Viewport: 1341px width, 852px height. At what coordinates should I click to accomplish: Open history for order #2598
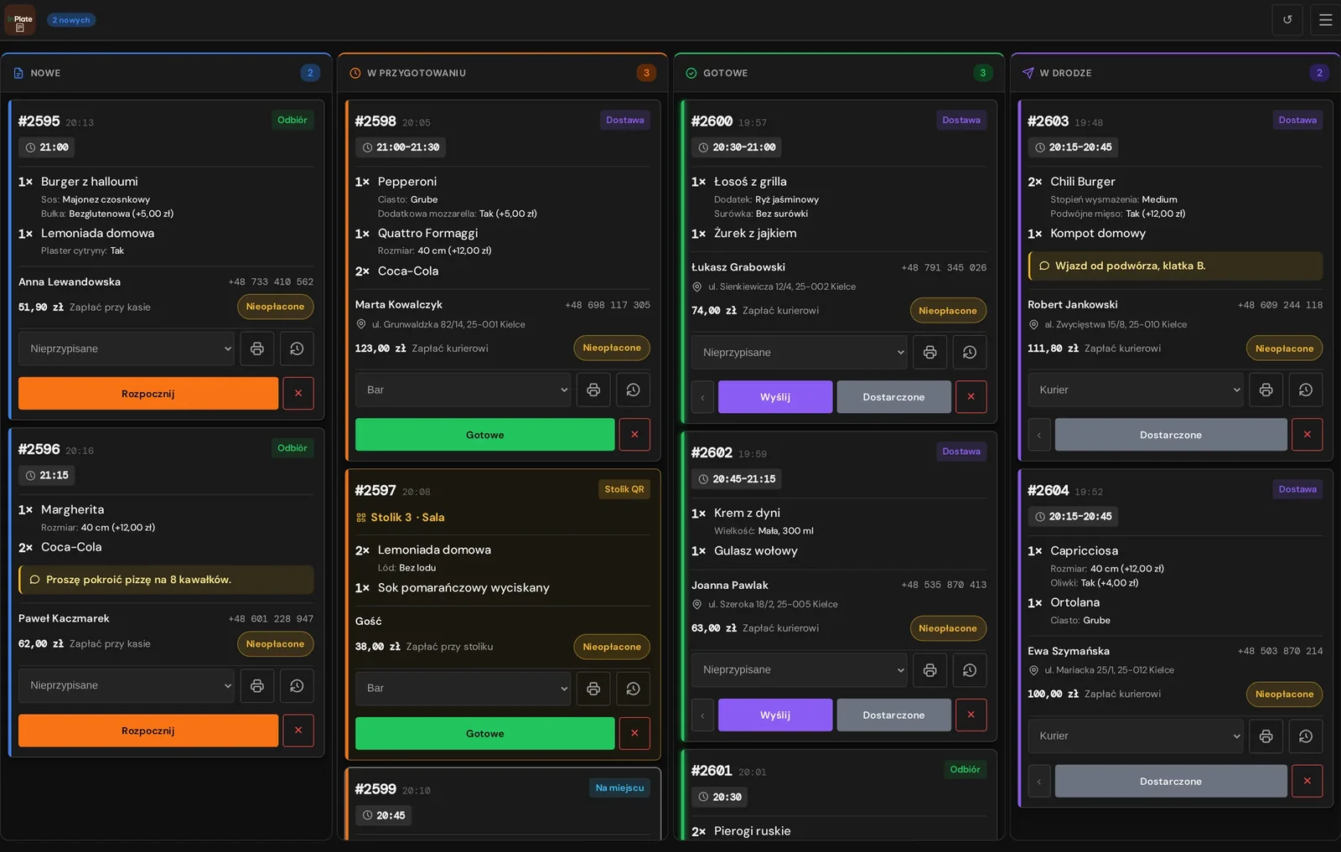633,390
